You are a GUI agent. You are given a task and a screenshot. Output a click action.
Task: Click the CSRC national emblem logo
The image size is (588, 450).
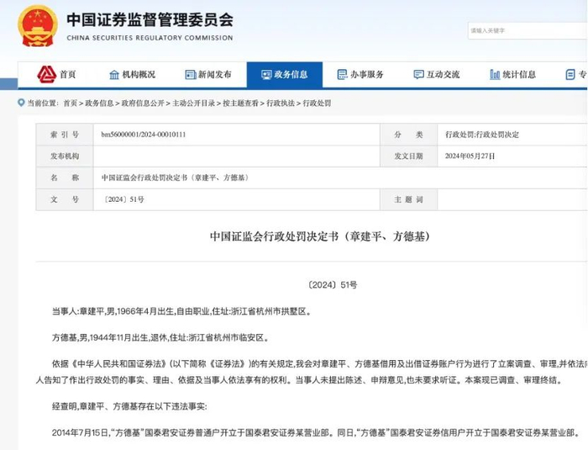[38, 25]
